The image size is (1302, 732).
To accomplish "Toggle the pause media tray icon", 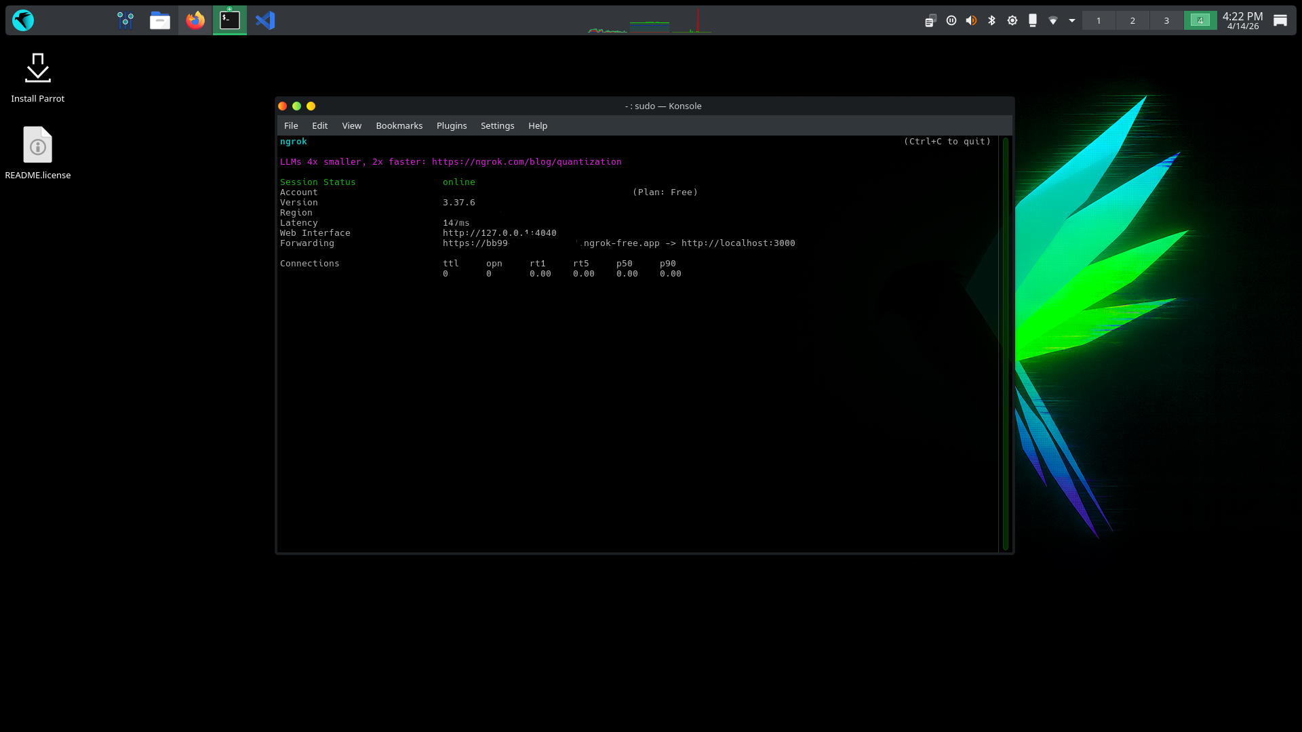I will [951, 20].
